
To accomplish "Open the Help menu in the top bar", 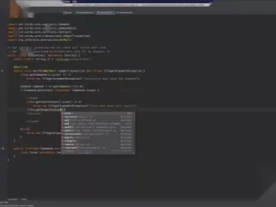I will coord(75,2).
